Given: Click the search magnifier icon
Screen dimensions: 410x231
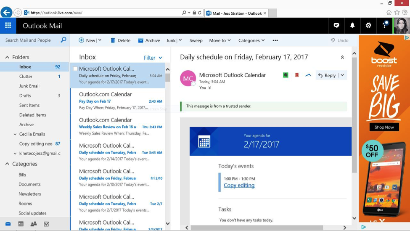Looking at the screenshot, I should [x=63, y=40].
